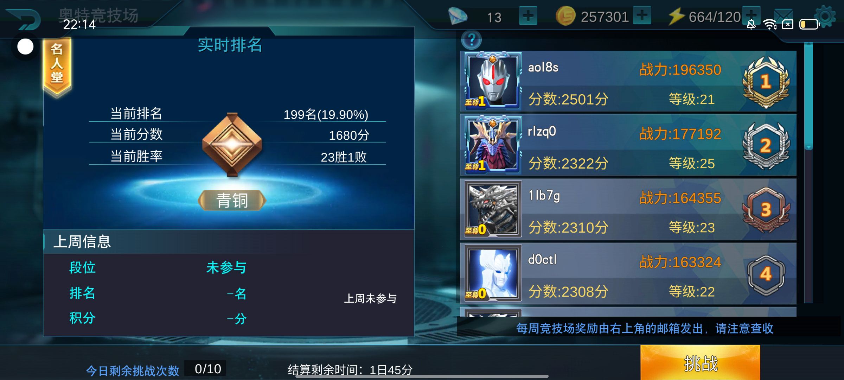Open the Hall of Fame banner 名人堂
The width and height of the screenshot is (844, 380).
[57, 66]
